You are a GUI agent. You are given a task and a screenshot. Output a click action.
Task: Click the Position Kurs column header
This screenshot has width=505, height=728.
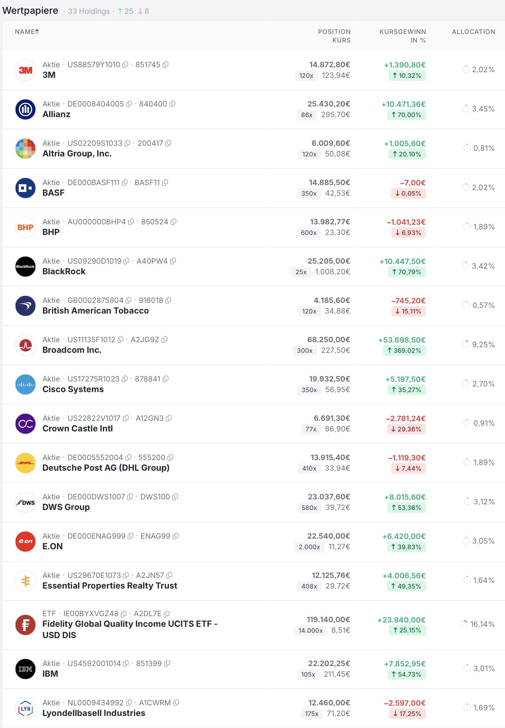334,36
